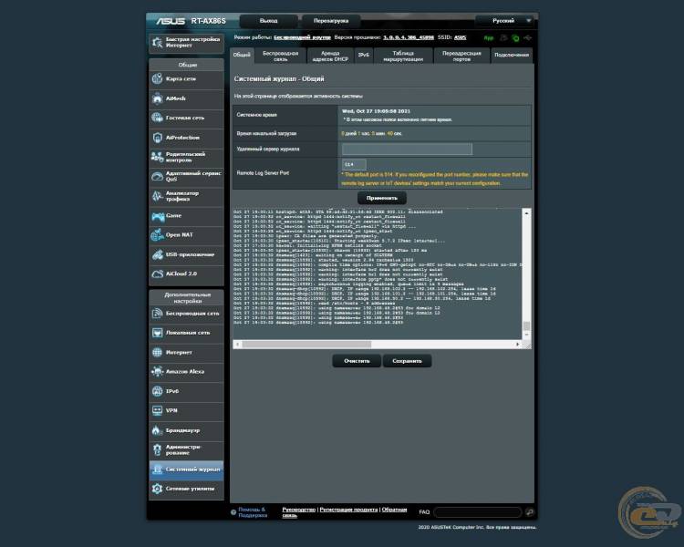Open System Log (Системный журнал) icon
The image size is (684, 547).
157,470
